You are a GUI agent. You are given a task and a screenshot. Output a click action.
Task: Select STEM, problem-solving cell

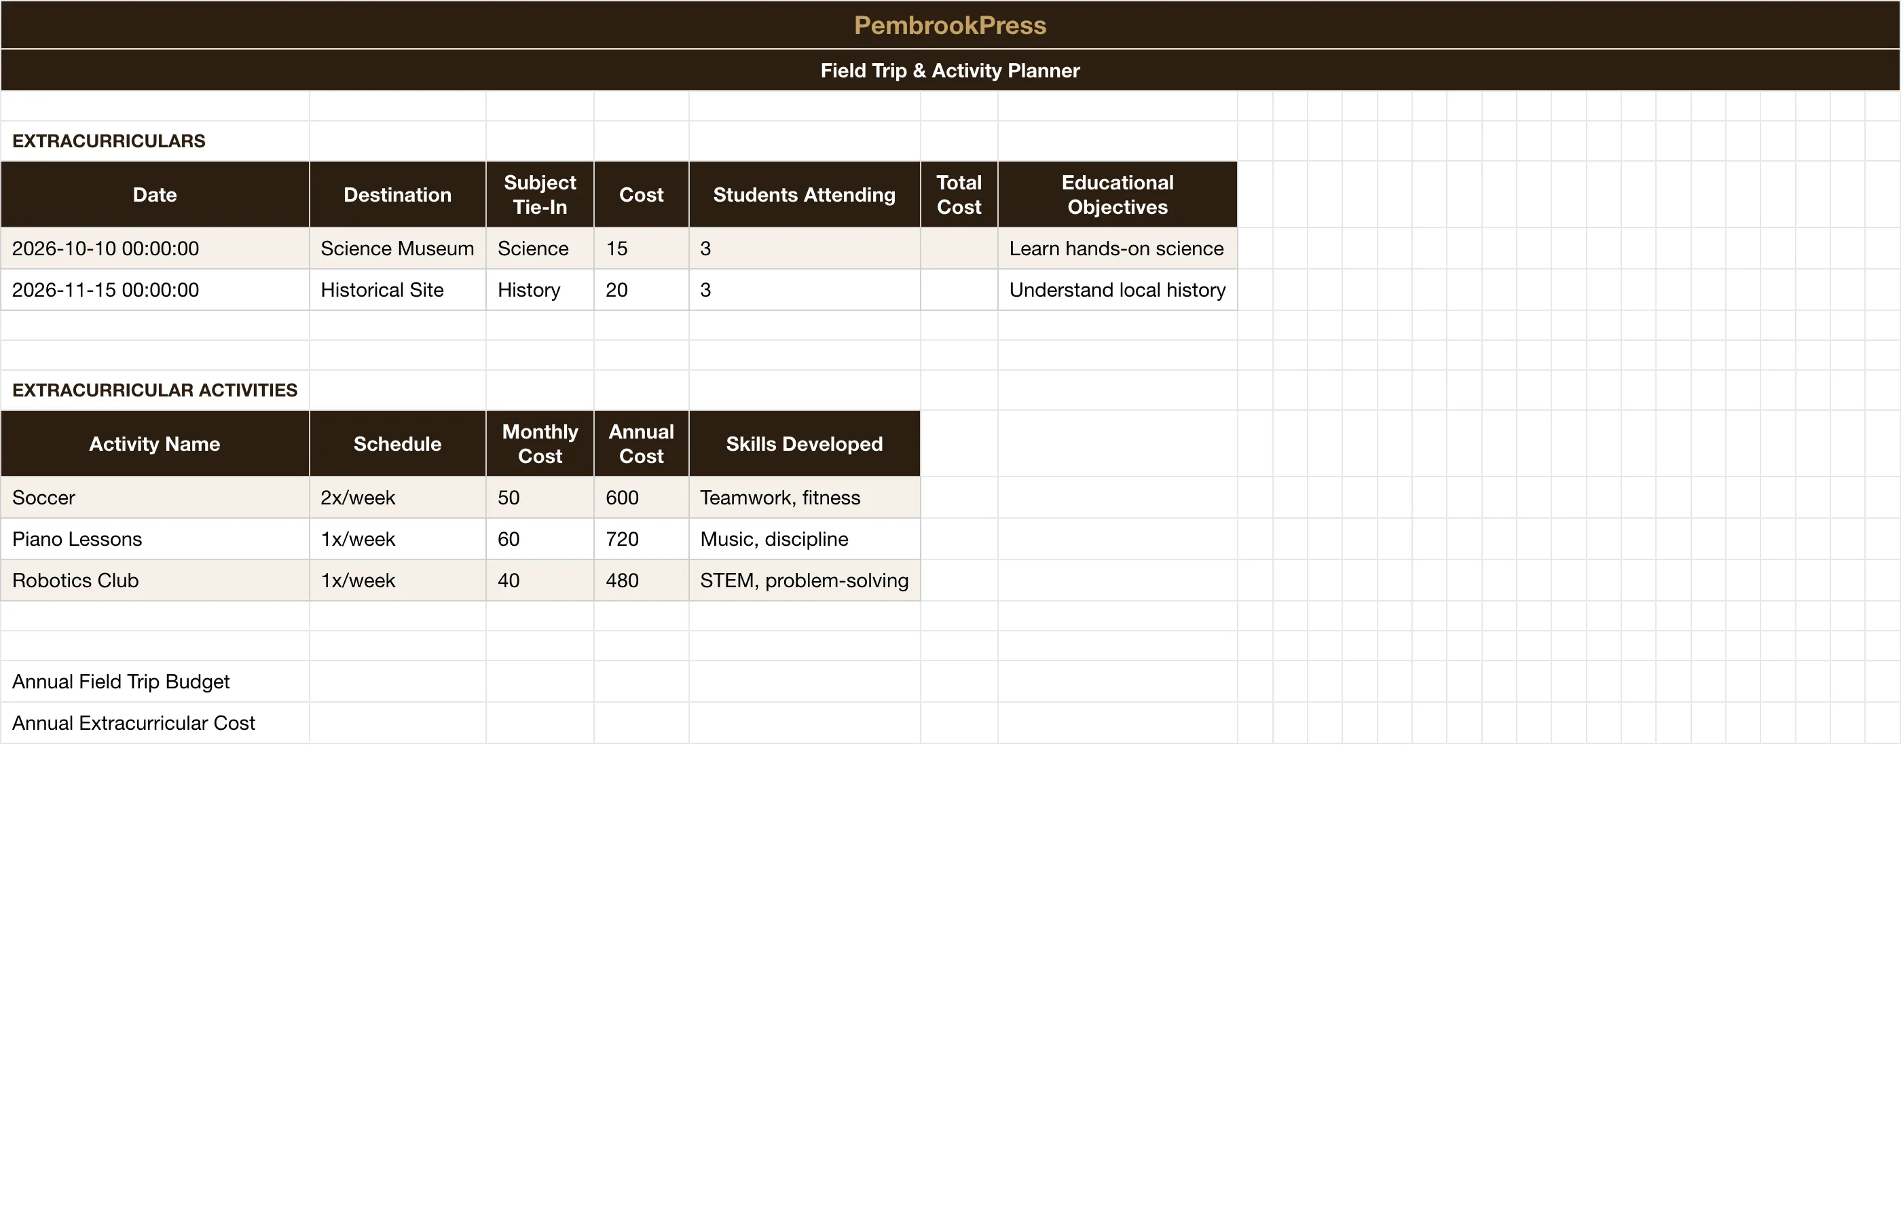(805, 580)
